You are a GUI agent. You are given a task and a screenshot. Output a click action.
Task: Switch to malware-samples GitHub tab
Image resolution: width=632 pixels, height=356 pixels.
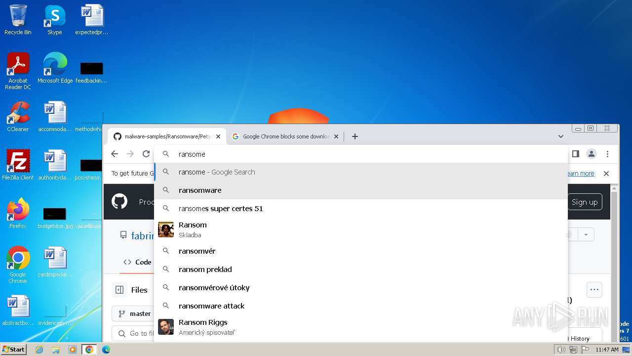click(x=167, y=136)
